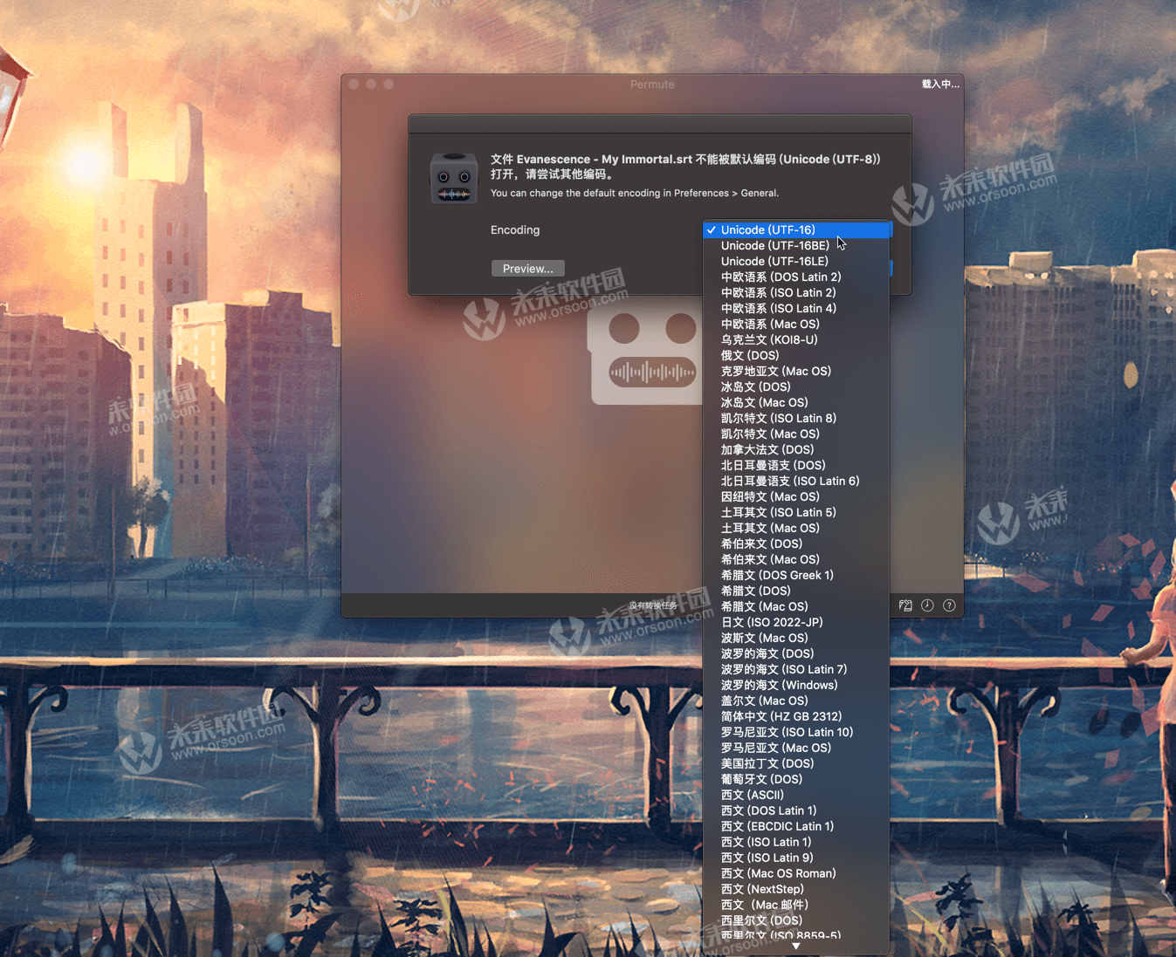Select 波罗的海文 (Windows) encoding
This screenshot has height=957, width=1176.
pyautogui.click(x=796, y=686)
